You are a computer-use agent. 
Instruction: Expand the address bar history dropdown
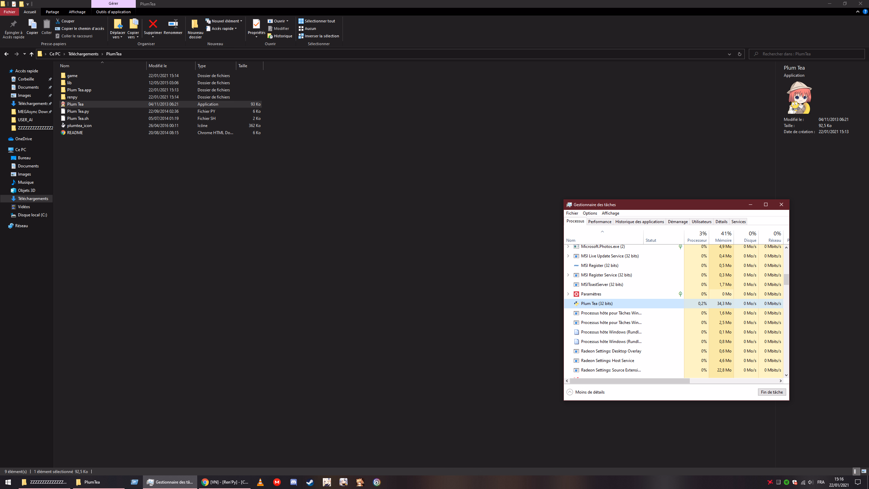(729, 54)
